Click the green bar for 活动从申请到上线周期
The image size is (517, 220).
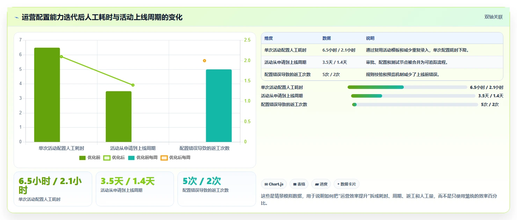click(x=119, y=116)
